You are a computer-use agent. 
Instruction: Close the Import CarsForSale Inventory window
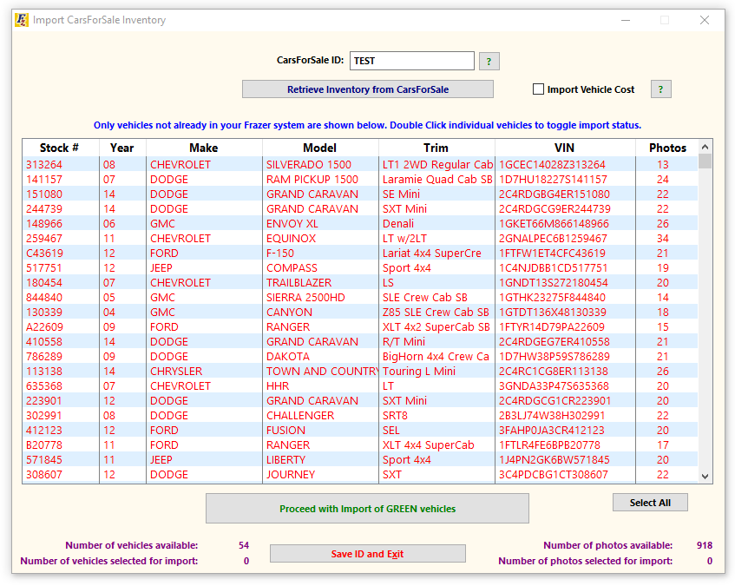click(704, 20)
